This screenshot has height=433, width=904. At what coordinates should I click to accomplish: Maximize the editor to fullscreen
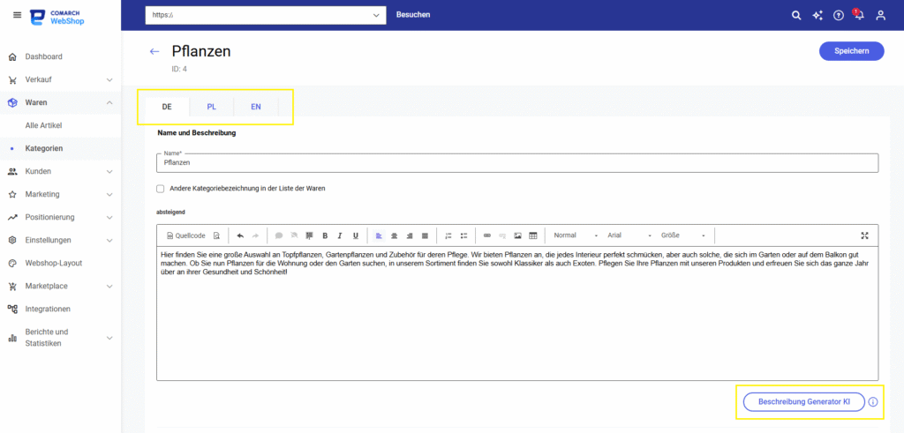864,235
